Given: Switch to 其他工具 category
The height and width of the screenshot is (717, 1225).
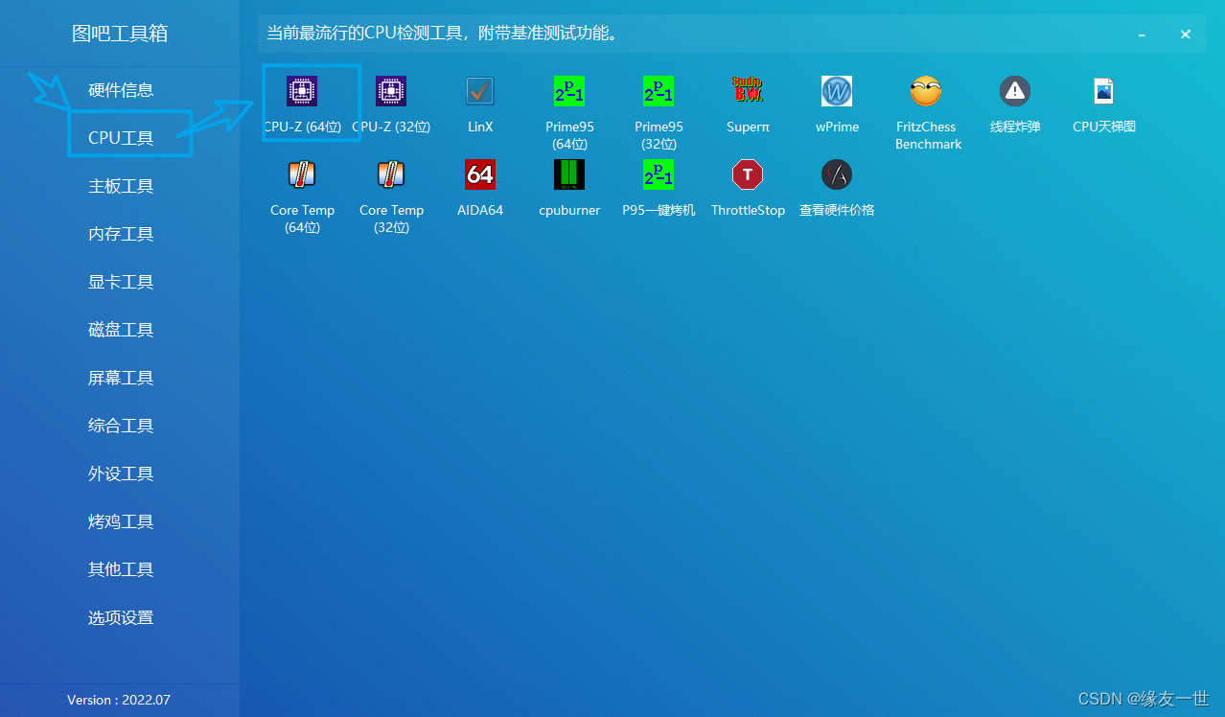Looking at the screenshot, I should tap(121, 569).
